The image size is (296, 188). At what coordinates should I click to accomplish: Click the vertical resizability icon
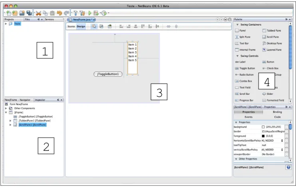[x=176, y=26]
